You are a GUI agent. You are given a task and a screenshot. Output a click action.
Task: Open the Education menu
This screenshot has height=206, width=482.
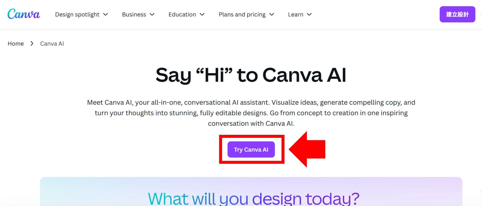182,14
